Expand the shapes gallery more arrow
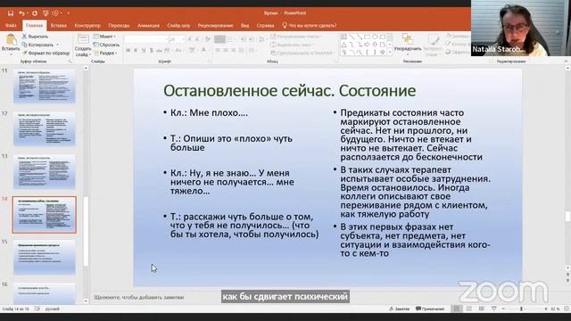Viewport: 571px width, 321px height. point(390,53)
